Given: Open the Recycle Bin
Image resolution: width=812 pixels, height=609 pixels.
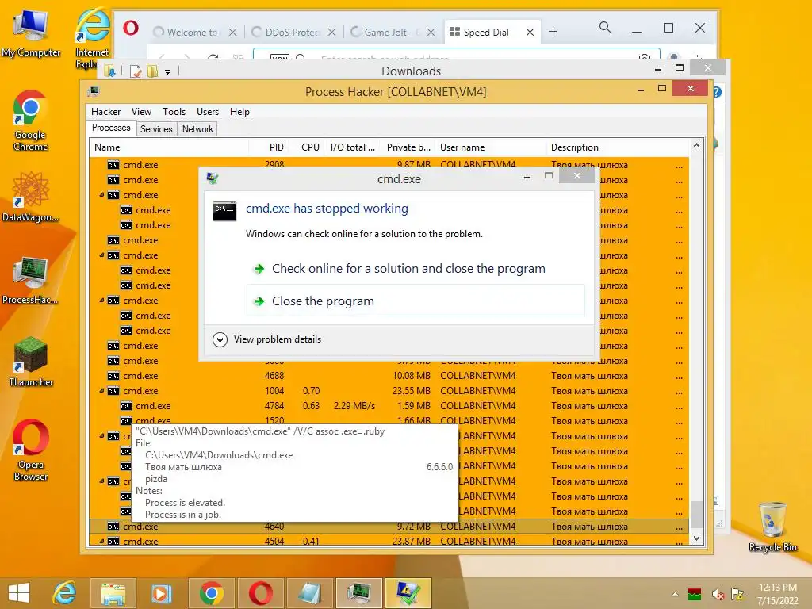Looking at the screenshot, I should pyautogui.click(x=772, y=526).
